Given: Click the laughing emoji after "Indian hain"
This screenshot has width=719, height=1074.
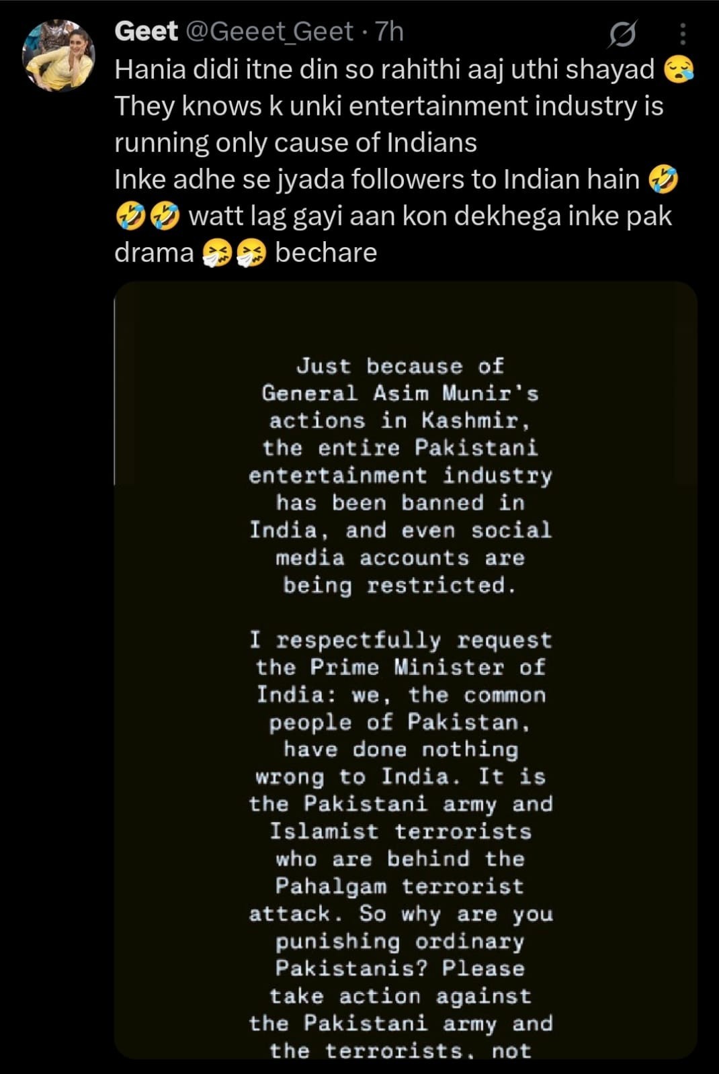Looking at the screenshot, I should (664, 179).
